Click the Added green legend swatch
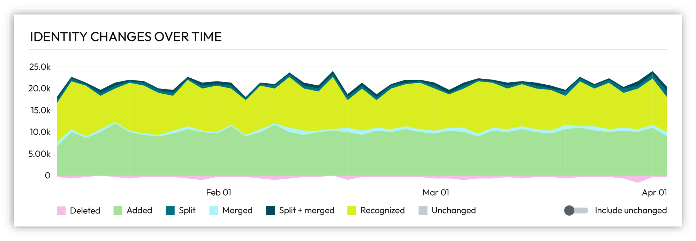 (x=118, y=210)
